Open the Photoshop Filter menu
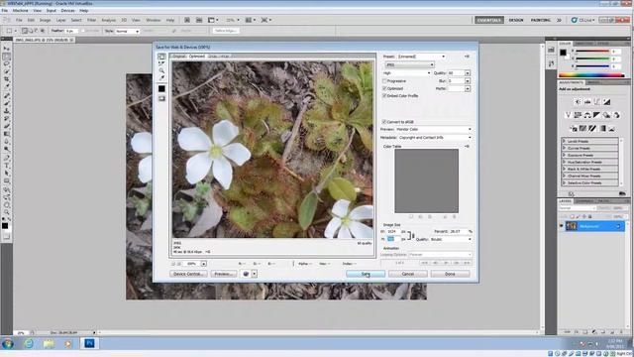This screenshot has height=357, width=634. click(x=92, y=20)
